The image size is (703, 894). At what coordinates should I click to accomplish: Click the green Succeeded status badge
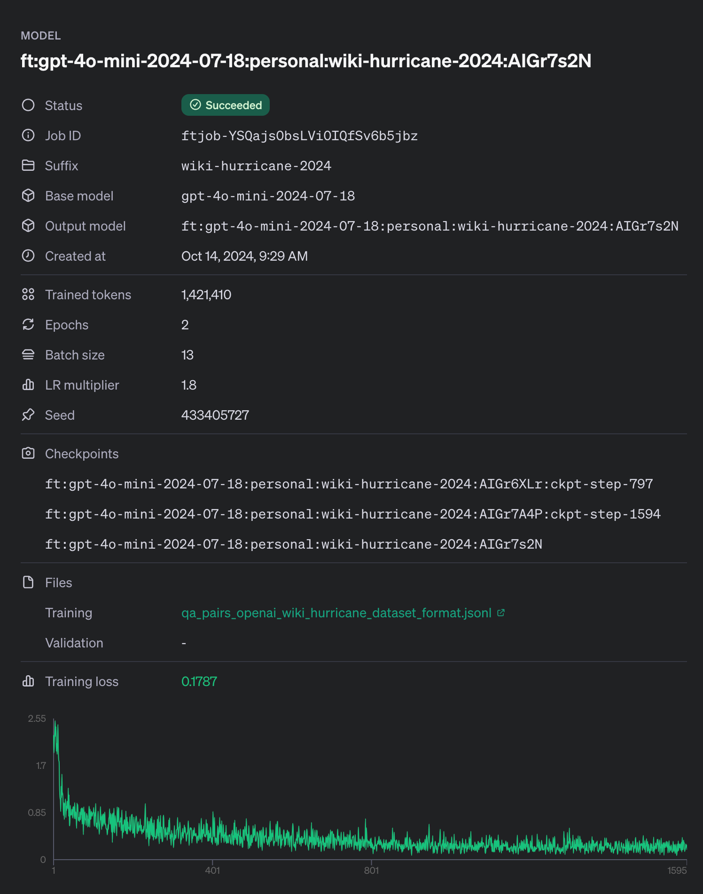pos(226,105)
